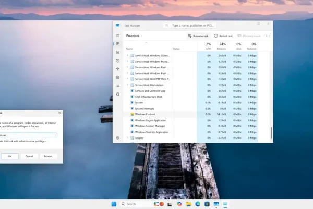Open the Task Manager hamburger navigation menu

pyautogui.click(x=117, y=36)
